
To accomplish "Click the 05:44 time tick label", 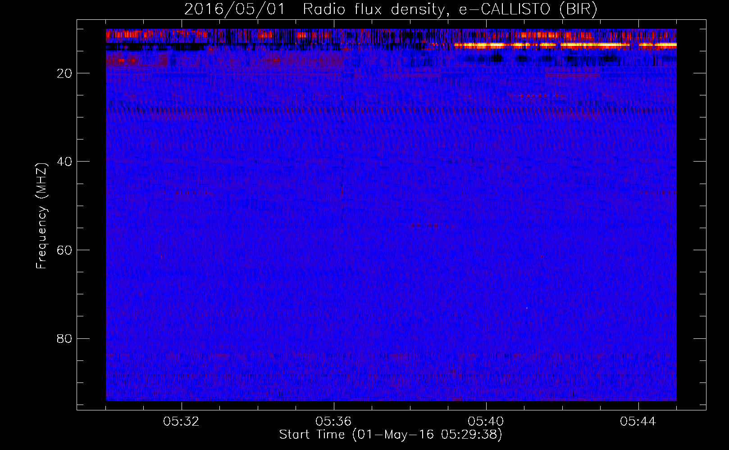I will tap(638, 422).
